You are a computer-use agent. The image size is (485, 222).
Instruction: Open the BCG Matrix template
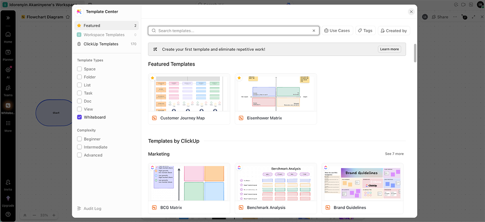pyautogui.click(x=189, y=188)
